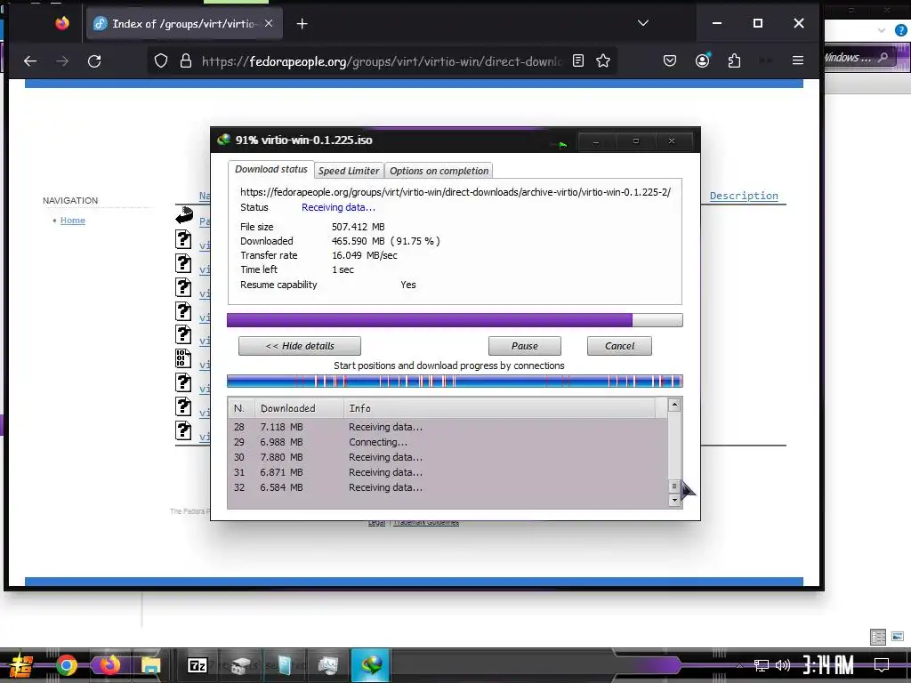Open Firefox hamburger application menu

click(x=798, y=60)
